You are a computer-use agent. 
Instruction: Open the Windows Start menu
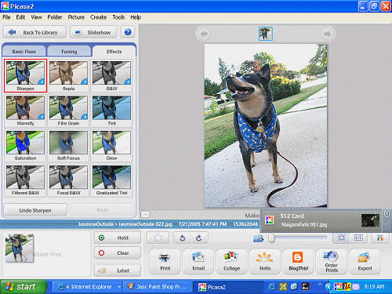(24, 287)
